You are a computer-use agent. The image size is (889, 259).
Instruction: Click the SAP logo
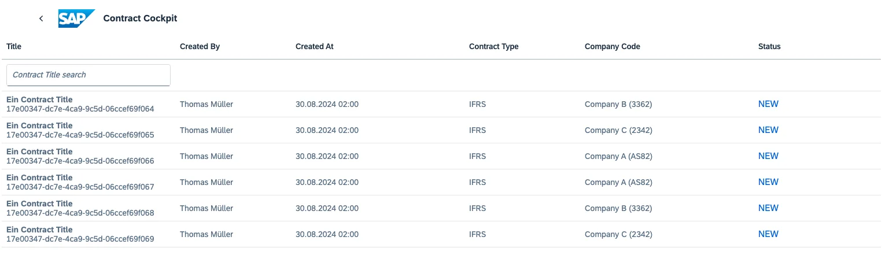pos(76,18)
